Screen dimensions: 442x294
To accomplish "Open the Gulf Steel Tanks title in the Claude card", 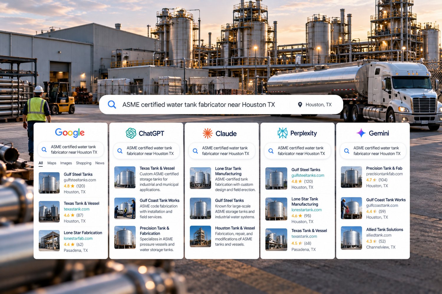I will tap(229, 200).
